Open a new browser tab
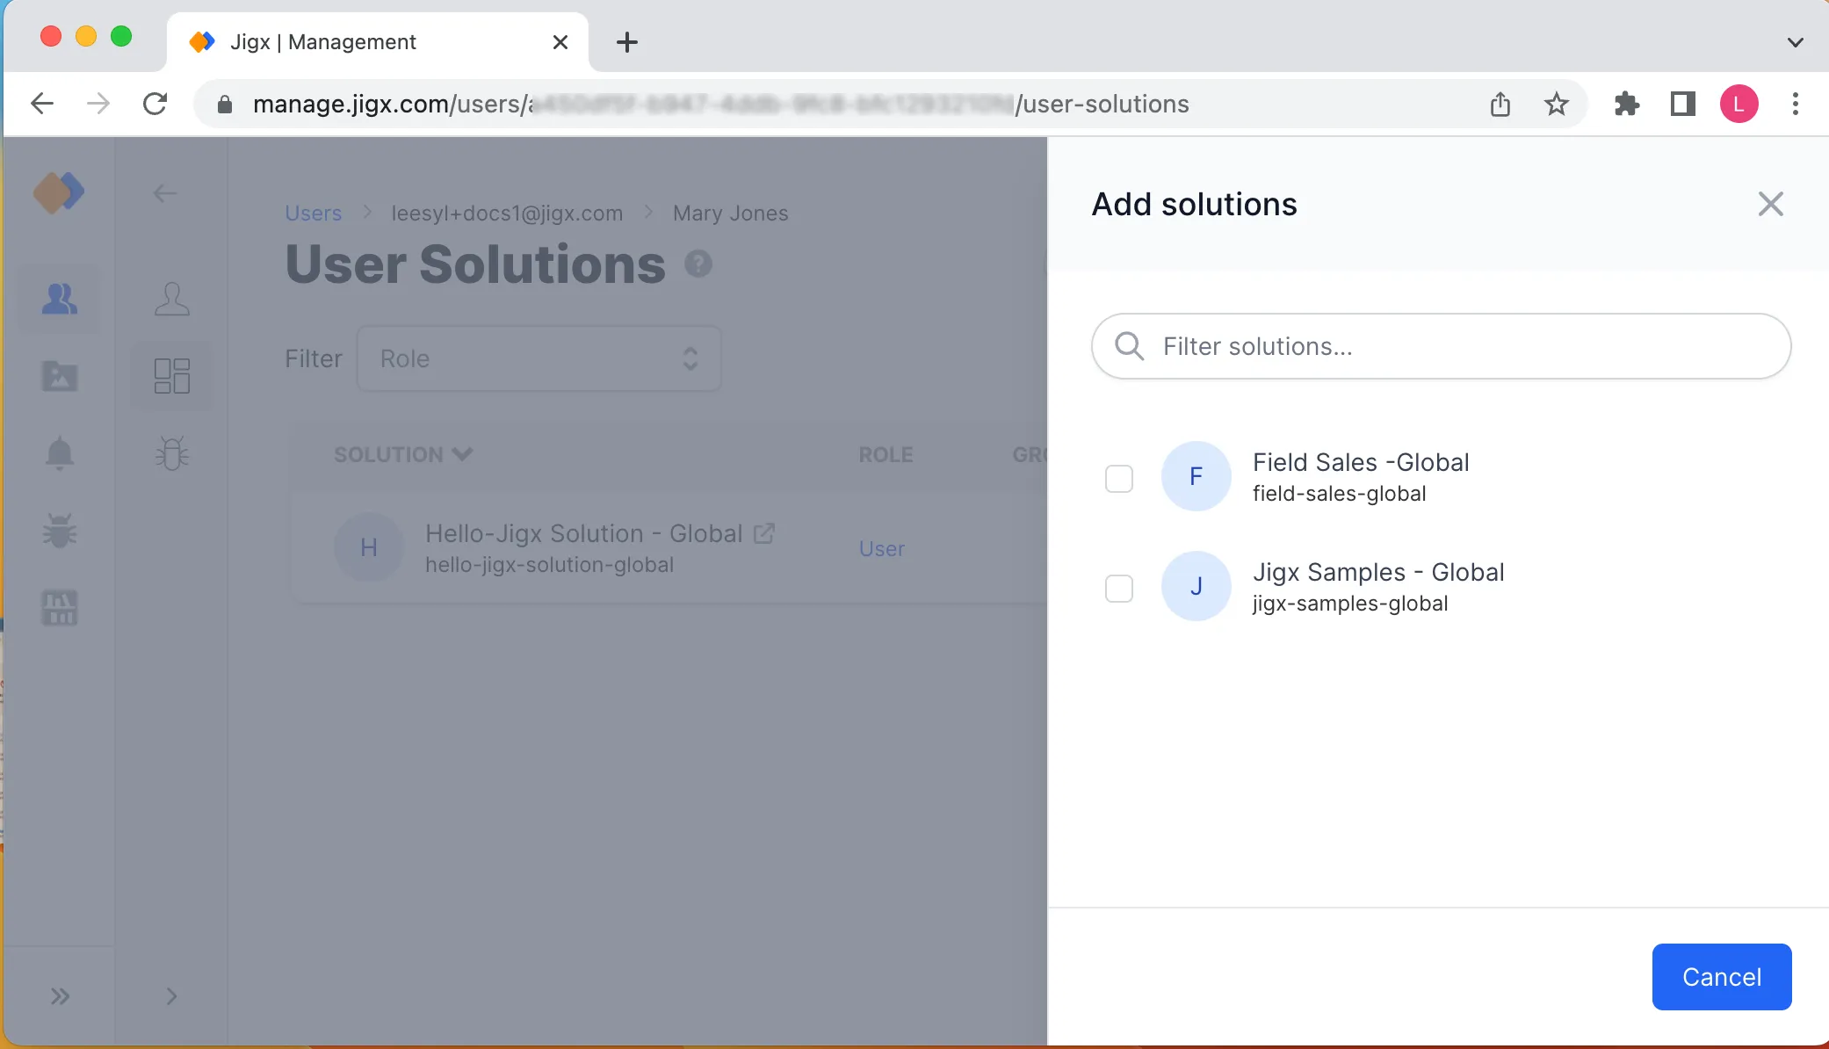The height and width of the screenshot is (1049, 1829). pos(627,41)
